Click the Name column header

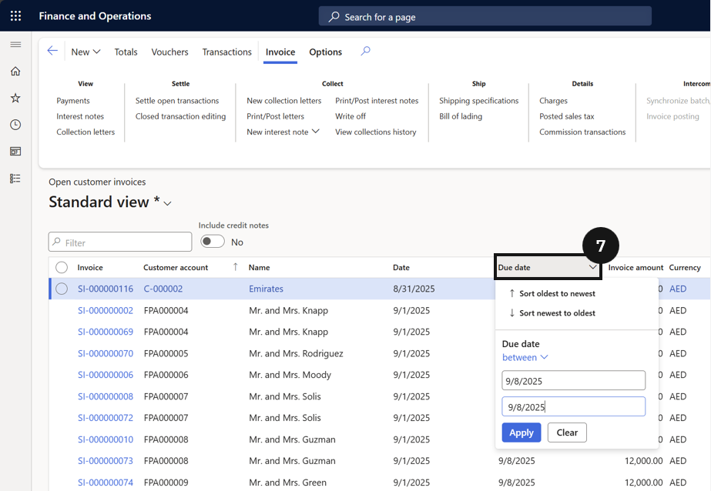tap(259, 267)
